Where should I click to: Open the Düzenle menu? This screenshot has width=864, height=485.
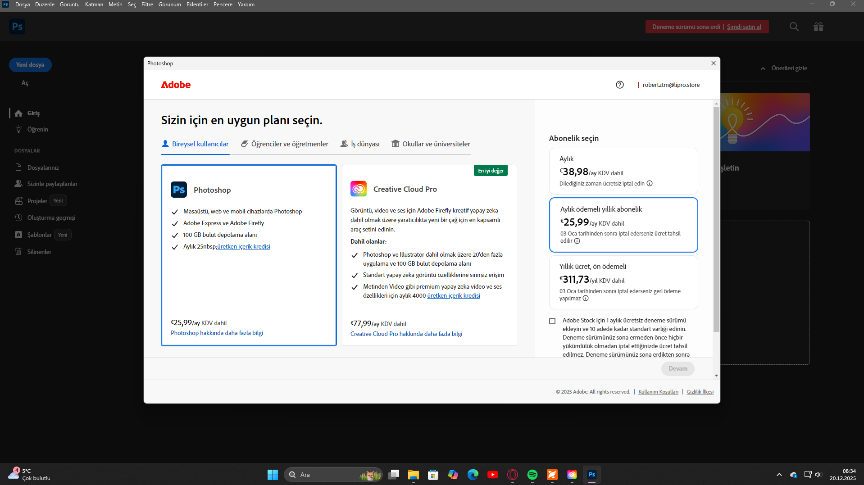(45, 5)
